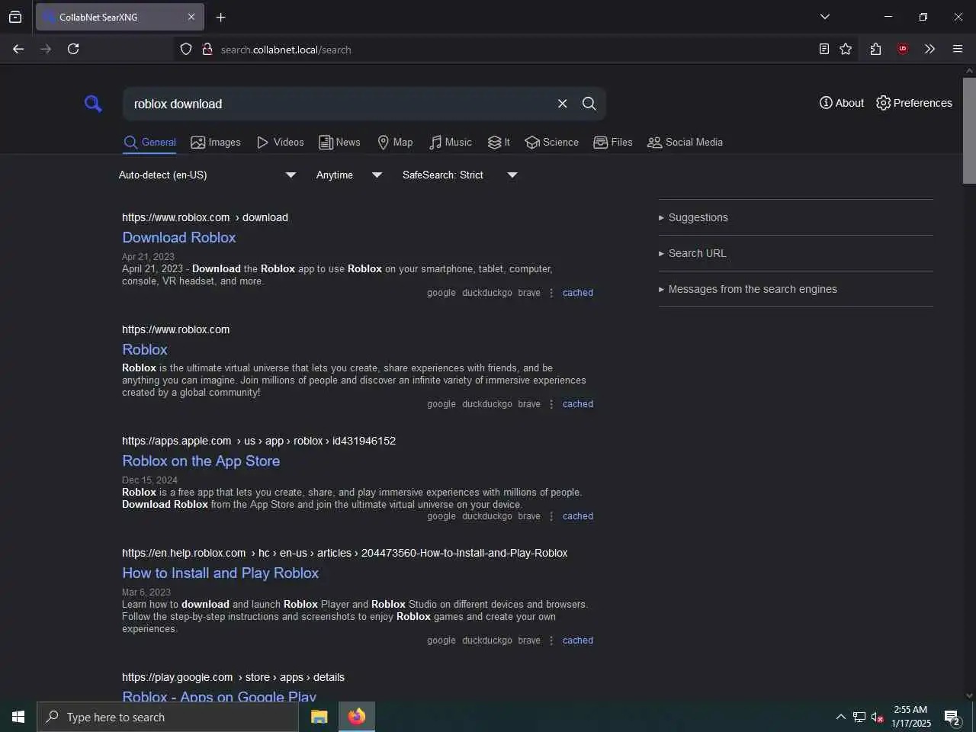This screenshot has height=732, width=976.
Task: Switch to the Science category
Action: tap(552, 143)
